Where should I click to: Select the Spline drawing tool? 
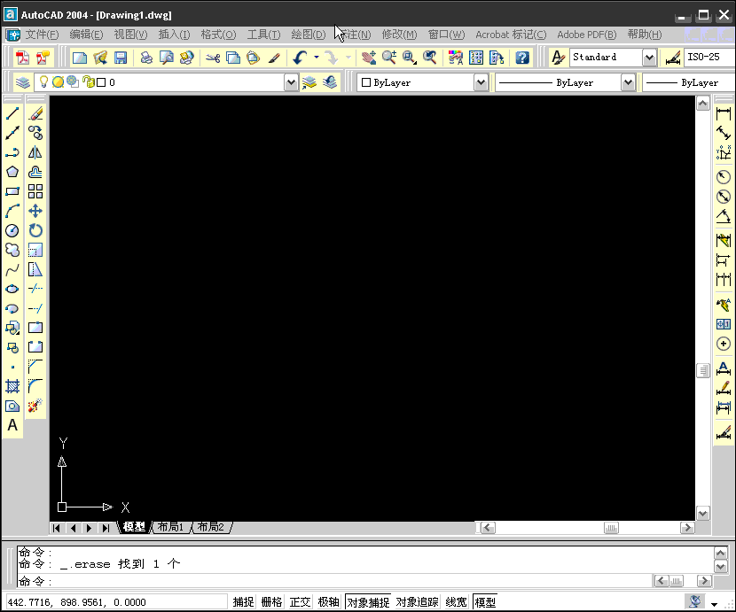(x=12, y=269)
